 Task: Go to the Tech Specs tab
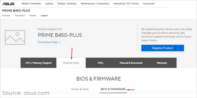(x=20, y=16)
